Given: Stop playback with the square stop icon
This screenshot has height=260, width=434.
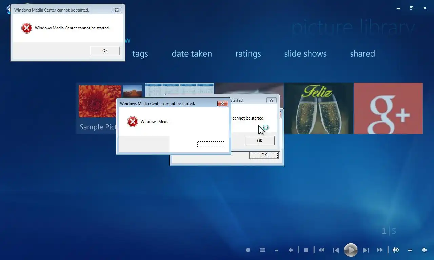Looking at the screenshot, I should pyautogui.click(x=306, y=250).
